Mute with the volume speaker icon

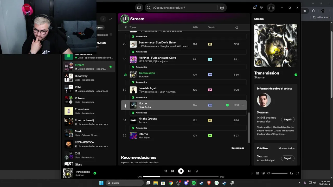269,173
